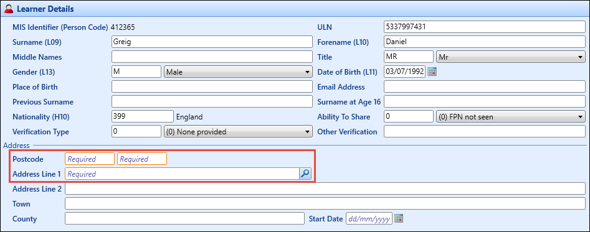
Task: Click the Previous Surname field
Action: [212, 102]
